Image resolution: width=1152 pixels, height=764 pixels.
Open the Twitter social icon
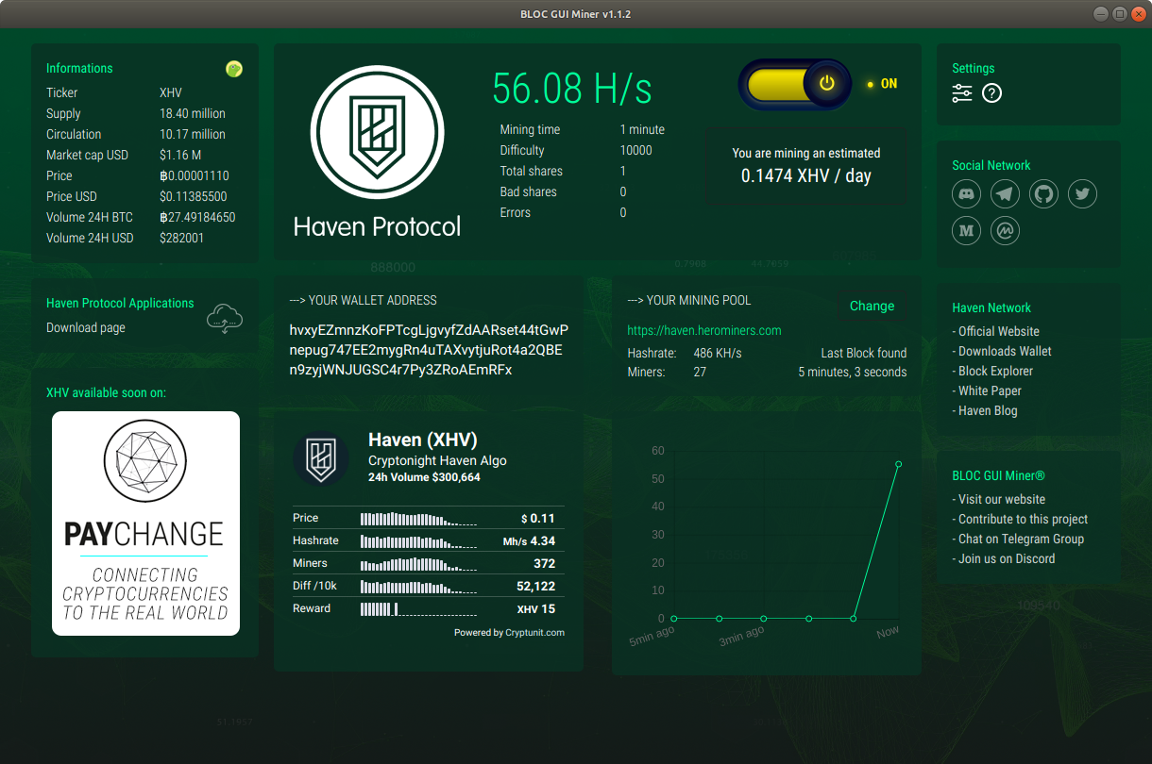point(1082,194)
